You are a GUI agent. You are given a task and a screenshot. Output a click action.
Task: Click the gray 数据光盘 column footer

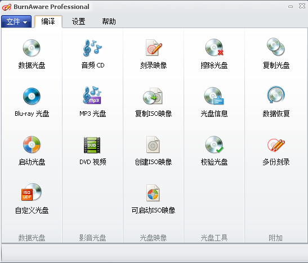pyautogui.click(x=32, y=238)
